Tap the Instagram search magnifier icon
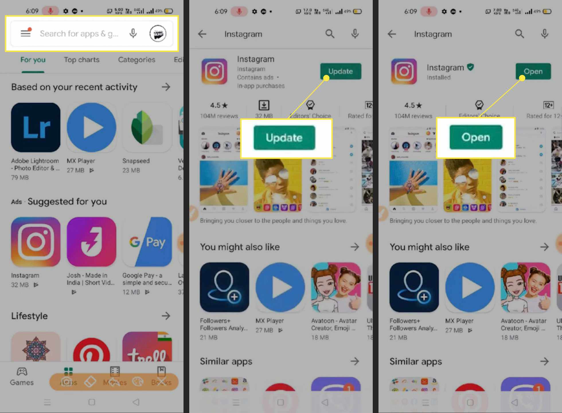Screen dimensions: 562x413 (330, 33)
